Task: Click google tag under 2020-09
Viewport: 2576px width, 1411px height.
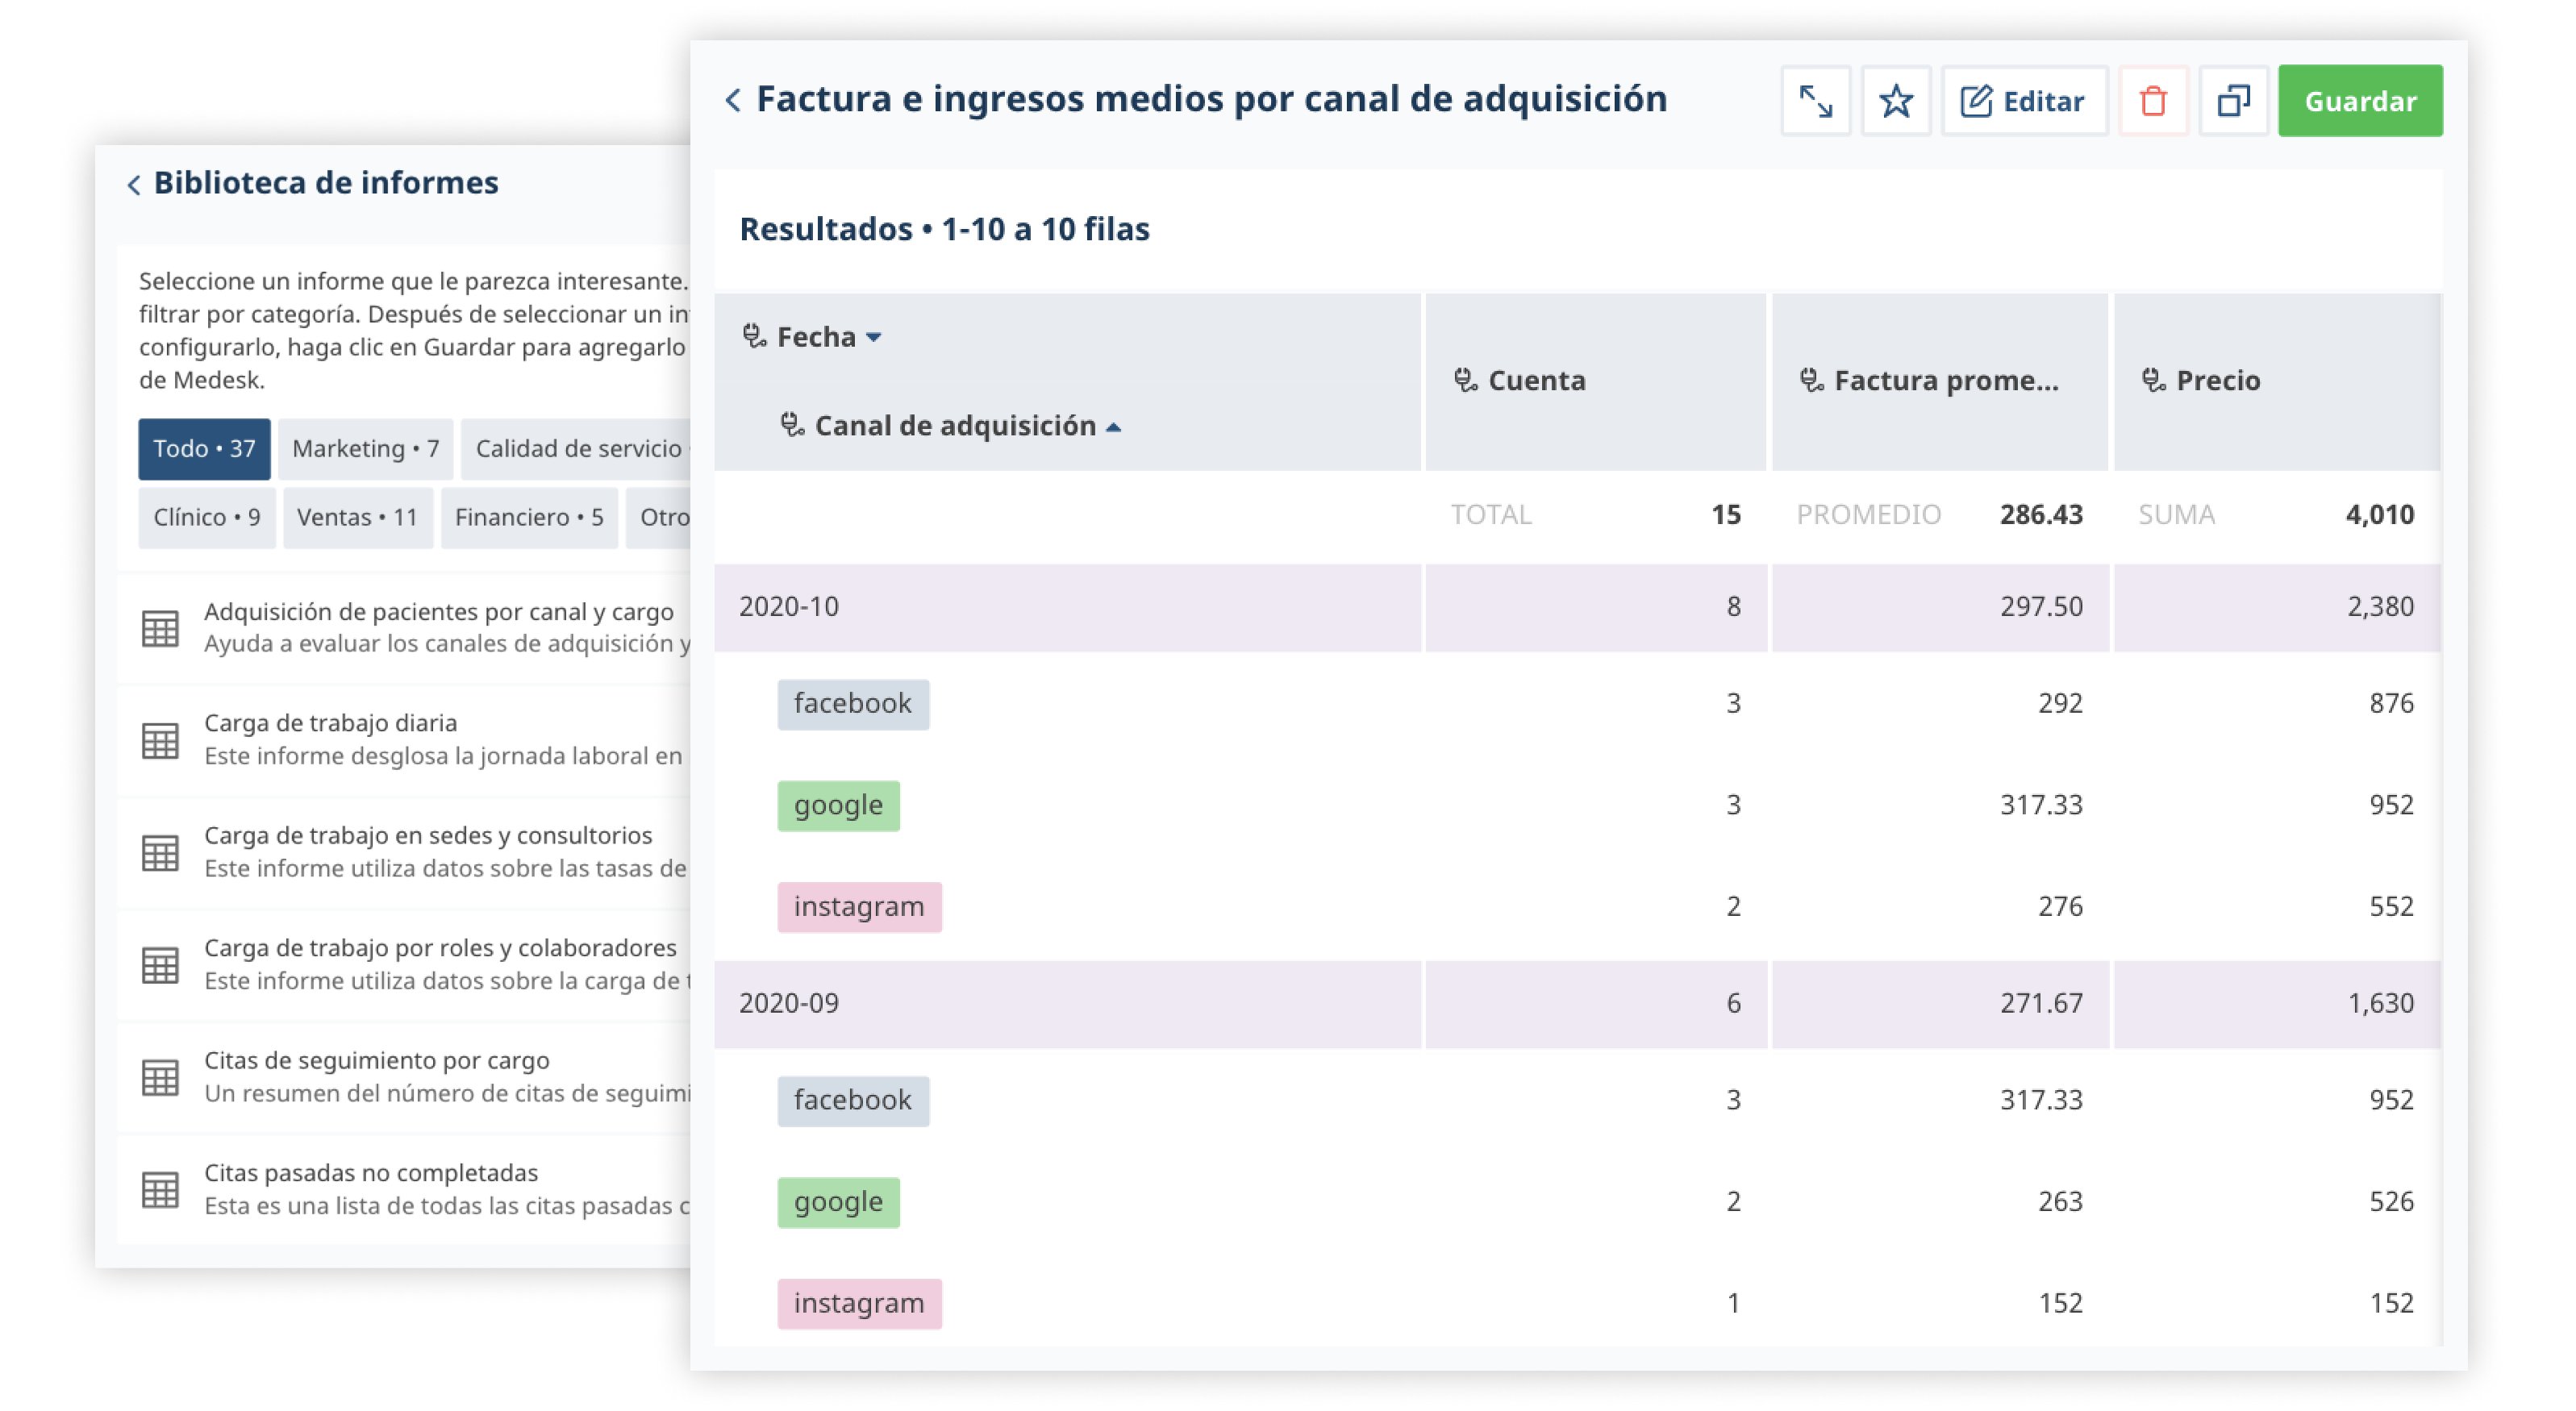Action: click(x=838, y=1202)
